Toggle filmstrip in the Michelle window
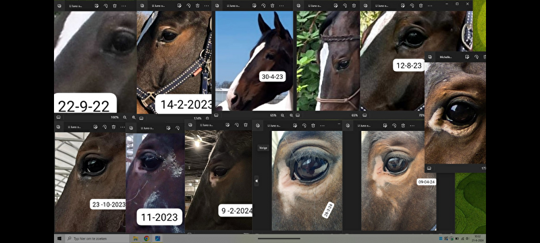The image size is (540, 243). point(429,168)
